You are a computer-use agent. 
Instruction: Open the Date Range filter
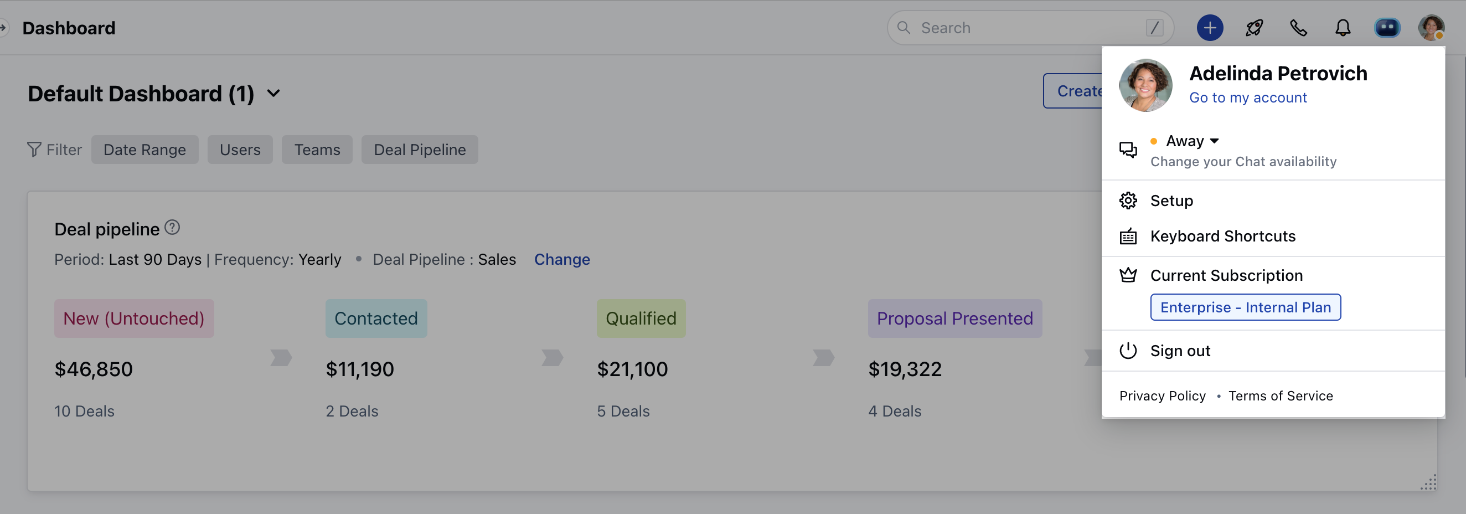tap(144, 150)
